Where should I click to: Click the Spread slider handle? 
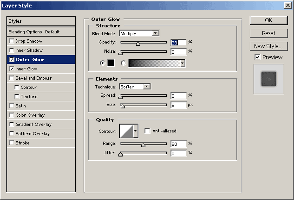121,97
